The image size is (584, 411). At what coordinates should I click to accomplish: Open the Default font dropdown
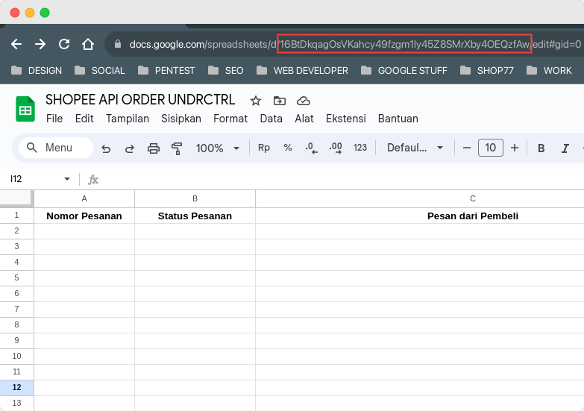pyautogui.click(x=415, y=148)
